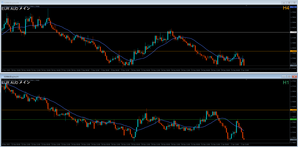Image resolution: width=298 pixels, height=147 pixels.
Task: Click the grey current price tag in H1 chart
Action: 294,140
